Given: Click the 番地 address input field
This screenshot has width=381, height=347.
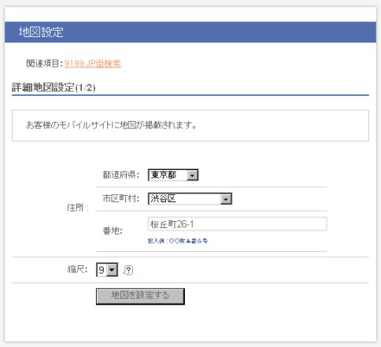Looking at the screenshot, I should tap(238, 224).
